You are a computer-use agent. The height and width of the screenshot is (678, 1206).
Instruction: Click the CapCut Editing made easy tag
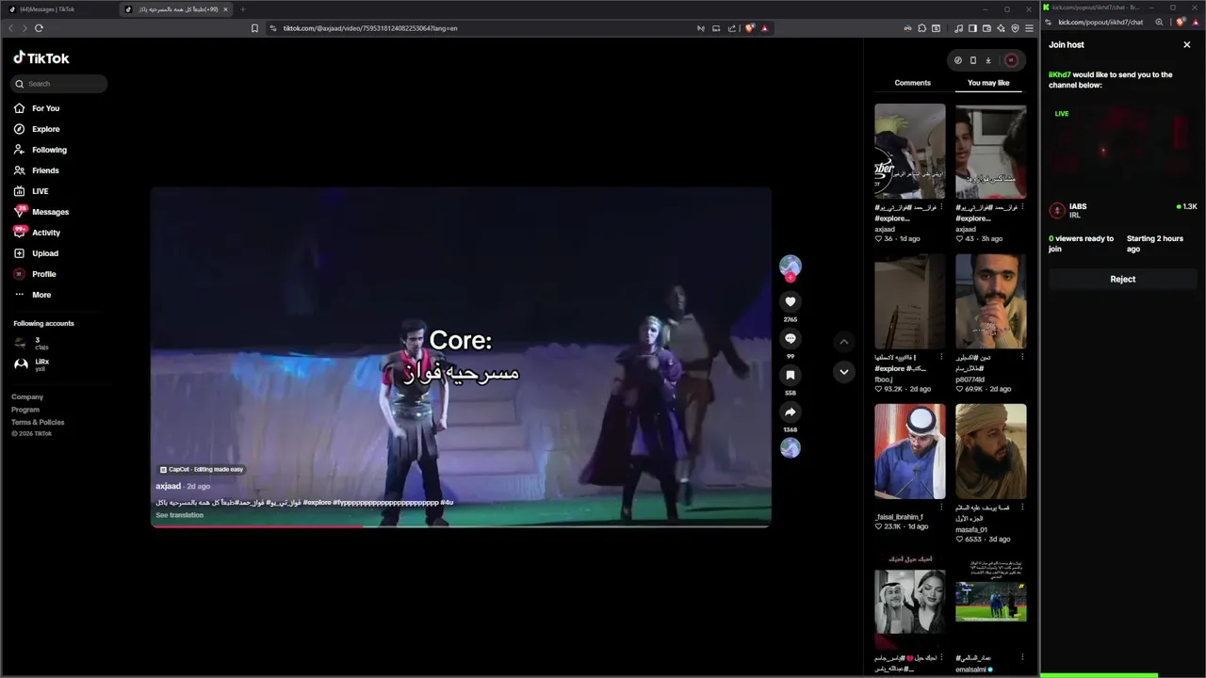click(x=202, y=469)
